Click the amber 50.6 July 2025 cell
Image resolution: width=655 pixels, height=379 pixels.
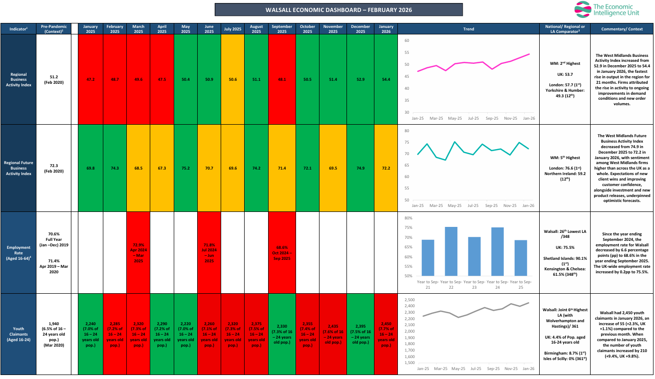[x=233, y=79]
